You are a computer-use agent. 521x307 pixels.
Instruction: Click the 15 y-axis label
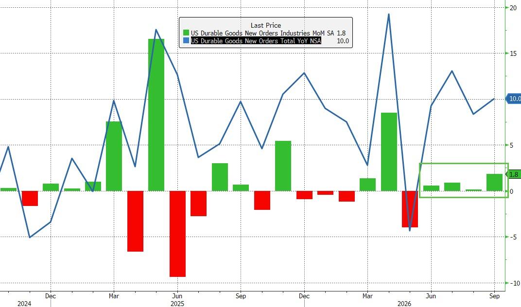[x=513, y=53]
